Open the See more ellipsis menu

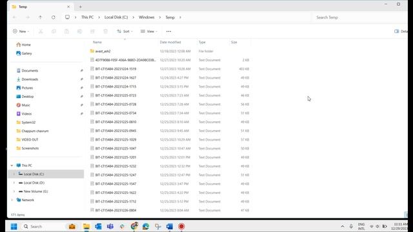point(168,32)
